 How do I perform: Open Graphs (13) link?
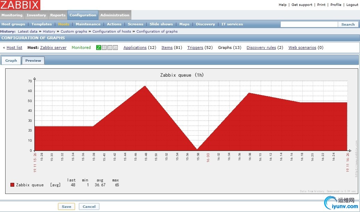(230, 48)
